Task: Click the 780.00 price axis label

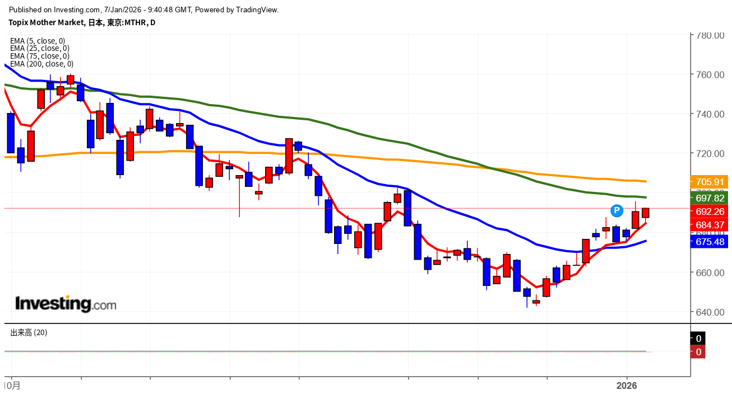Action: pos(711,35)
